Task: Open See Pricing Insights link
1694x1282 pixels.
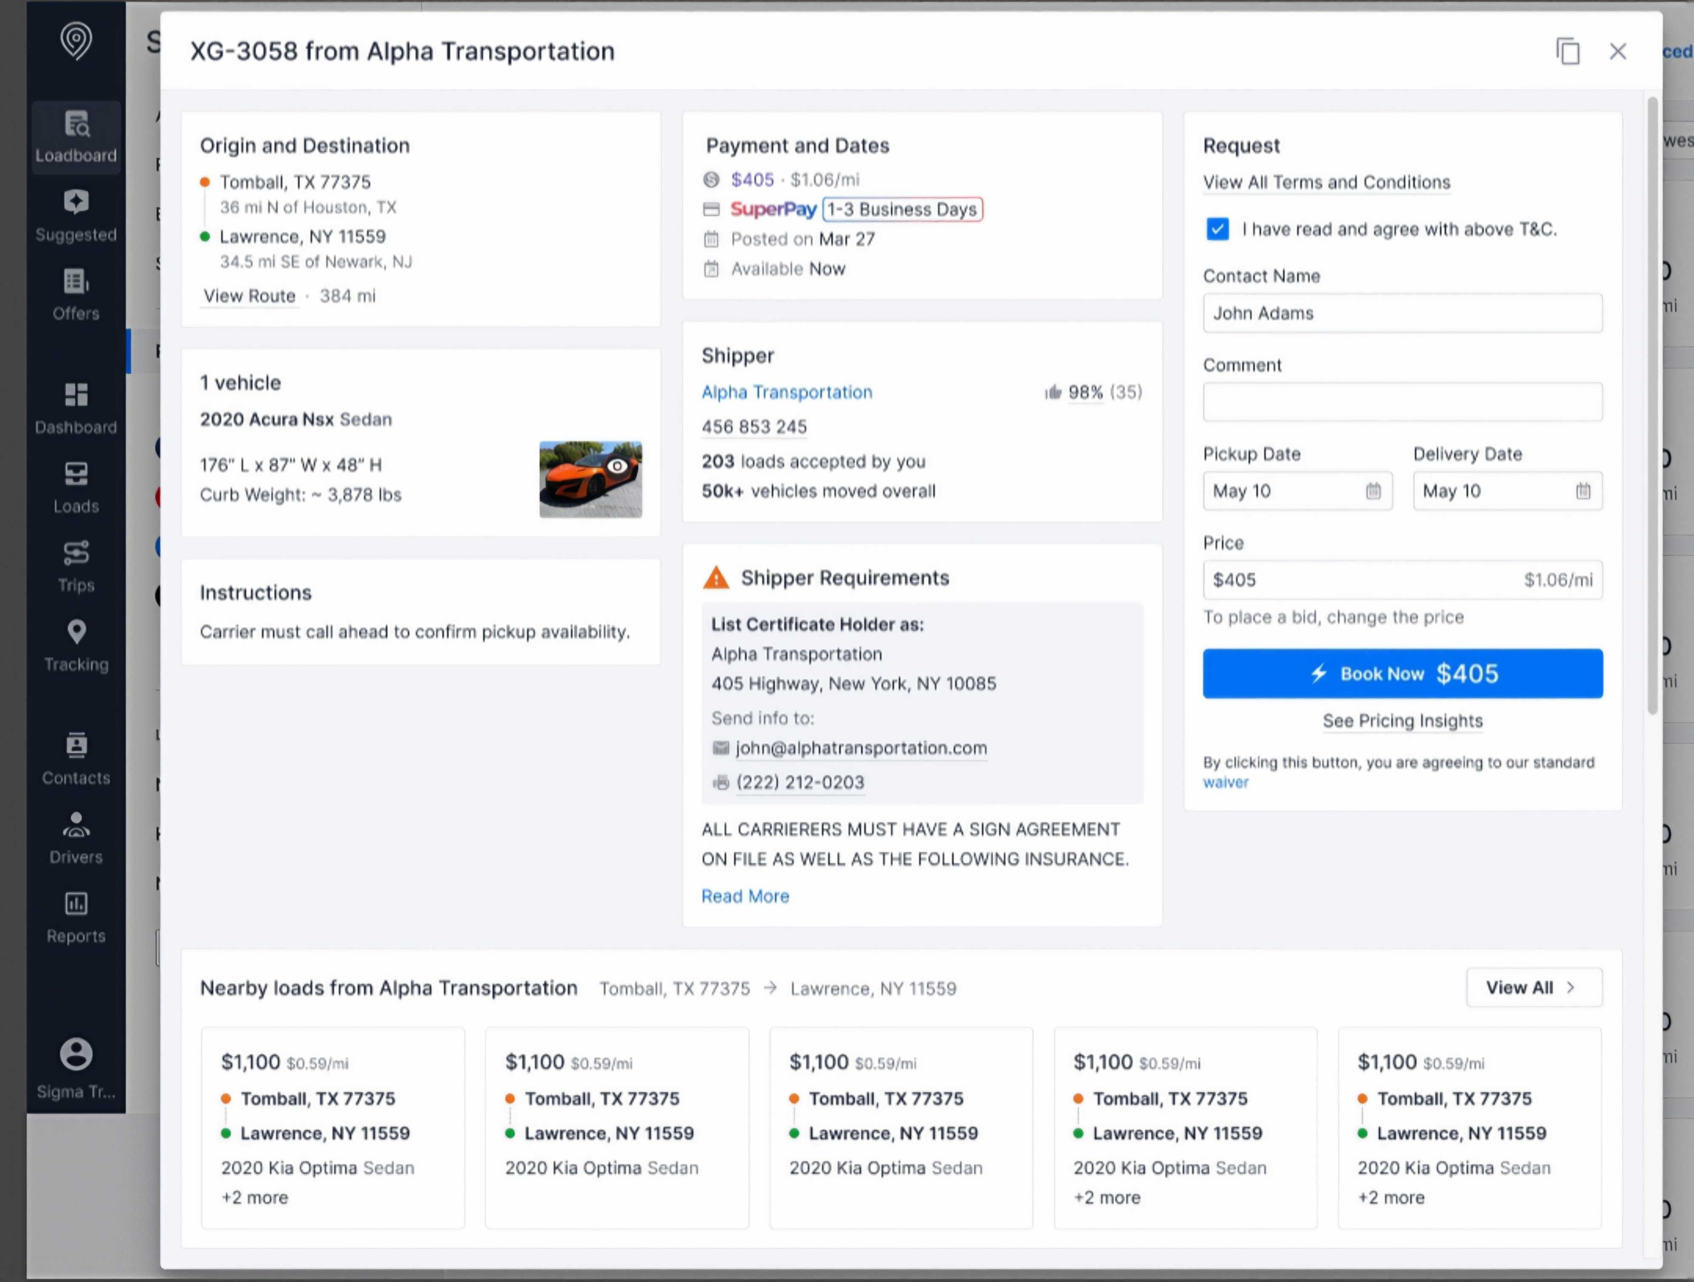Action: (x=1402, y=721)
